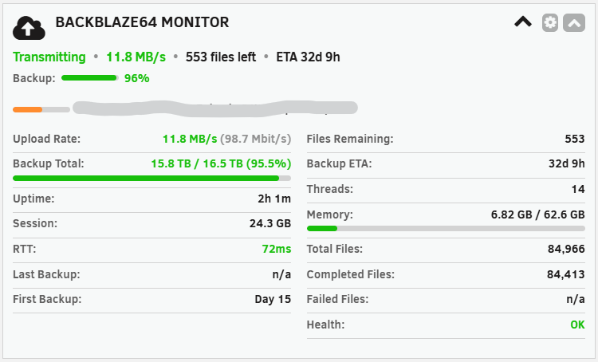Click the 98.7 Mbit/s value
This screenshot has height=362, width=598.
[x=255, y=139]
